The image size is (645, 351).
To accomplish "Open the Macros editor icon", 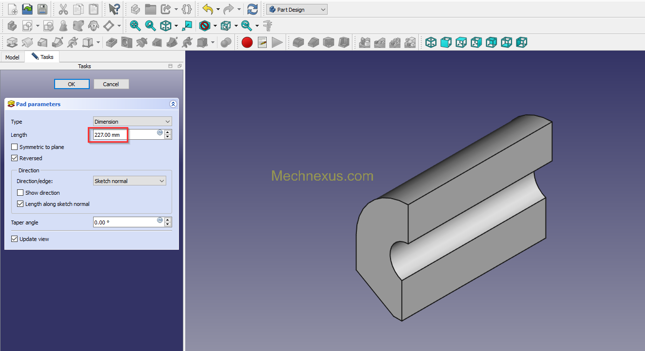I will 262,42.
